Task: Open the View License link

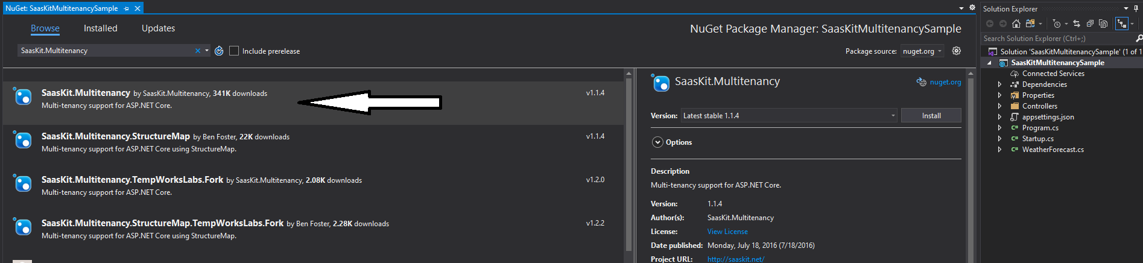Action: 727,232
